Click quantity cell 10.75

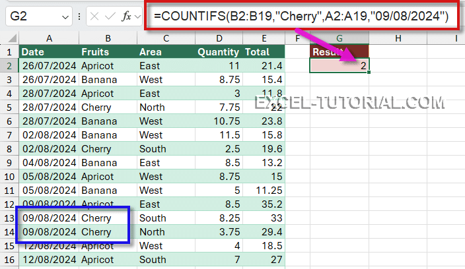tap(219, 121)
